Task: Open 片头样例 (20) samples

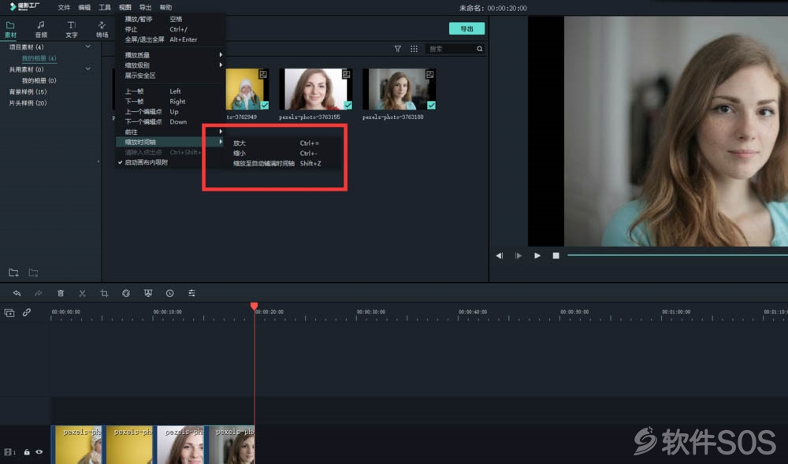Action: [x=28, y=103]
